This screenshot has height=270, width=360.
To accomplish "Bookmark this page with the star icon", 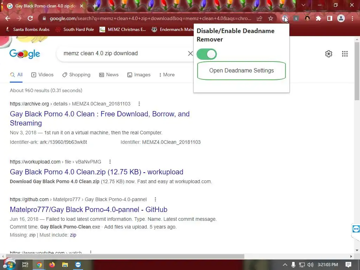I will point(271,18).
